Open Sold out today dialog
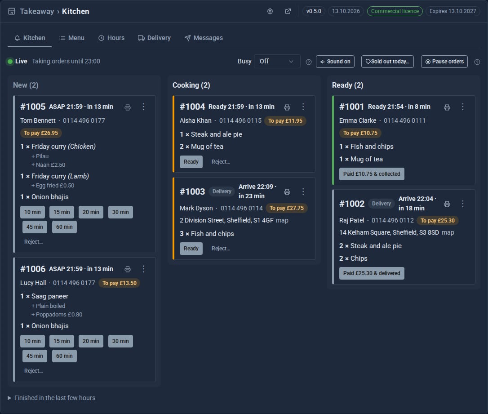 [x=387, y=62]
